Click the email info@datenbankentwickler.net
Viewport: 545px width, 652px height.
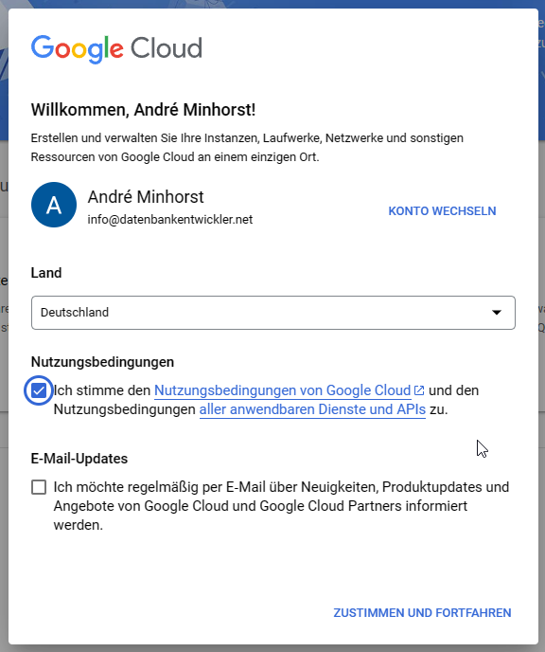tap(169, 220)
